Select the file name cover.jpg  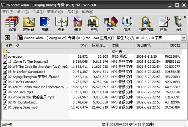(15, 56)
